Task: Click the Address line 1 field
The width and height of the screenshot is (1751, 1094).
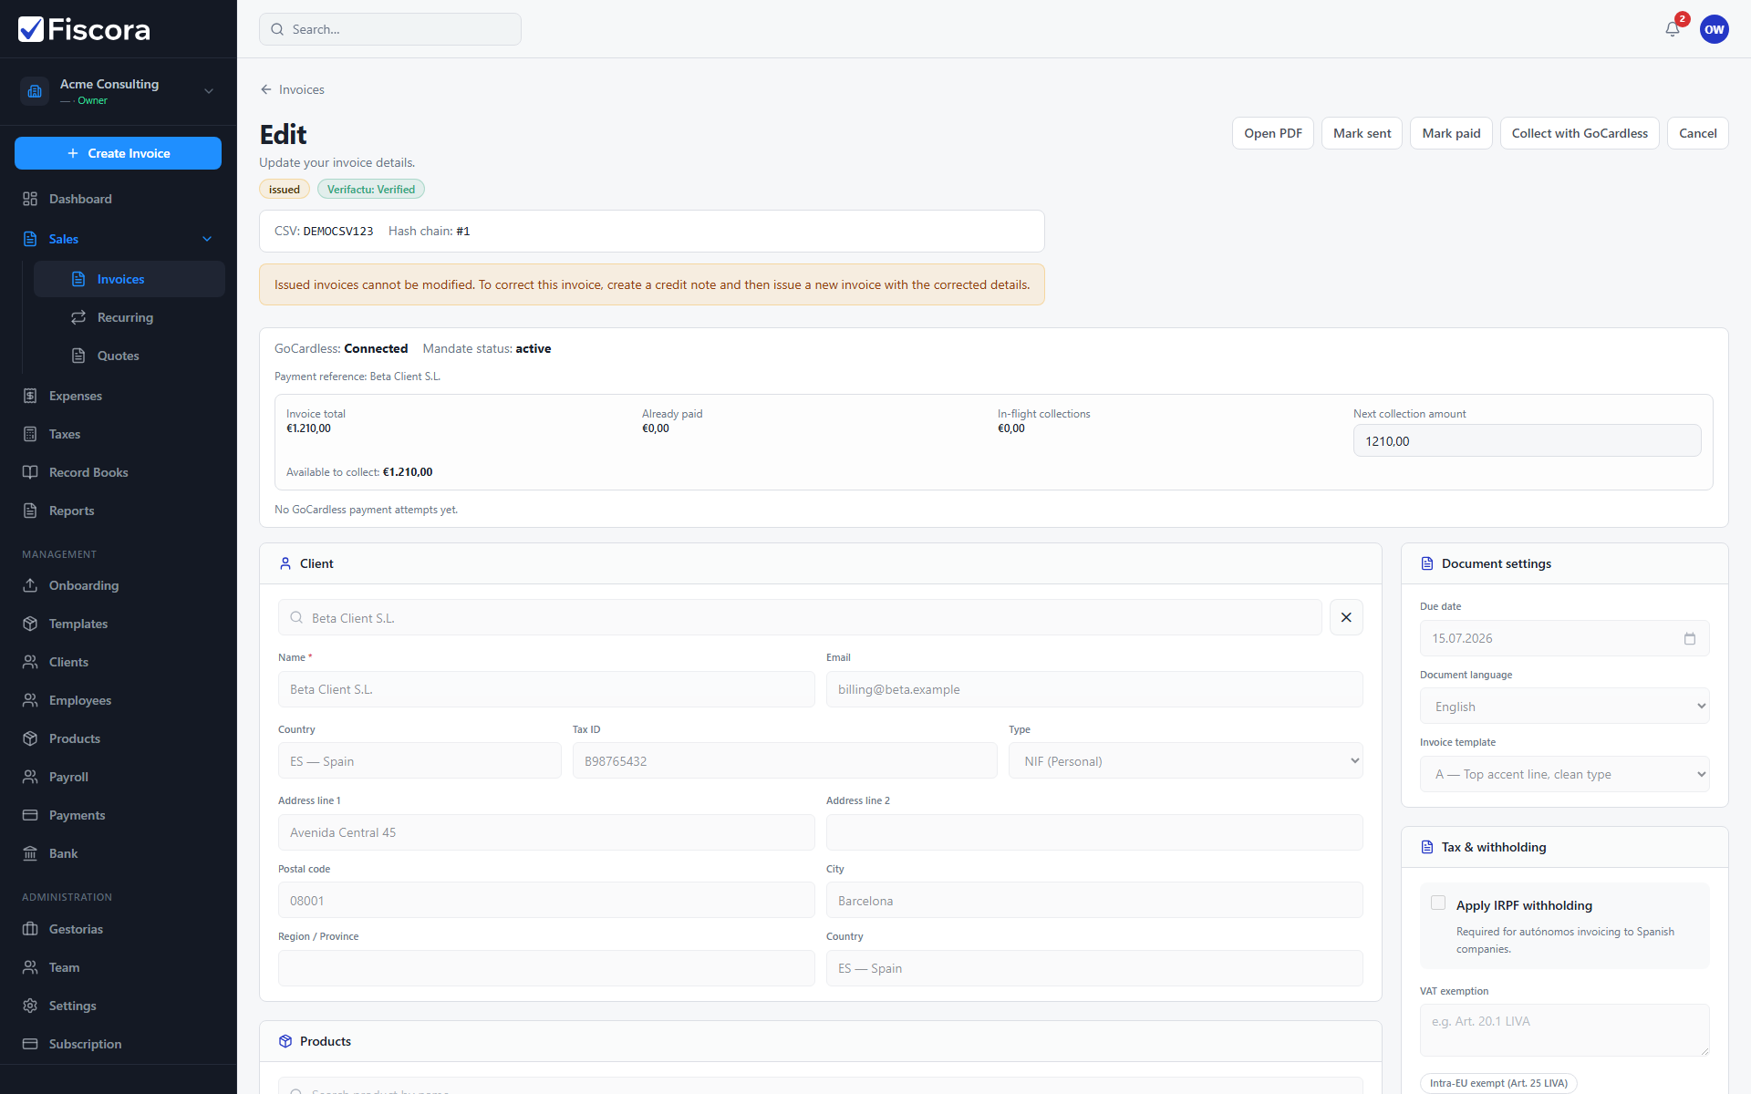Action: coord(546,832)
